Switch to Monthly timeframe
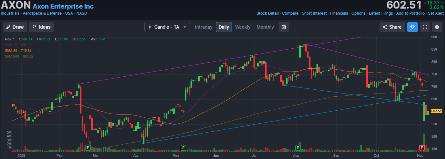445x159 pixels. [265, 27]
